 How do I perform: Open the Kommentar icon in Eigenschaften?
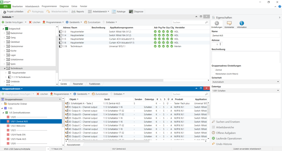coord(229,23)
